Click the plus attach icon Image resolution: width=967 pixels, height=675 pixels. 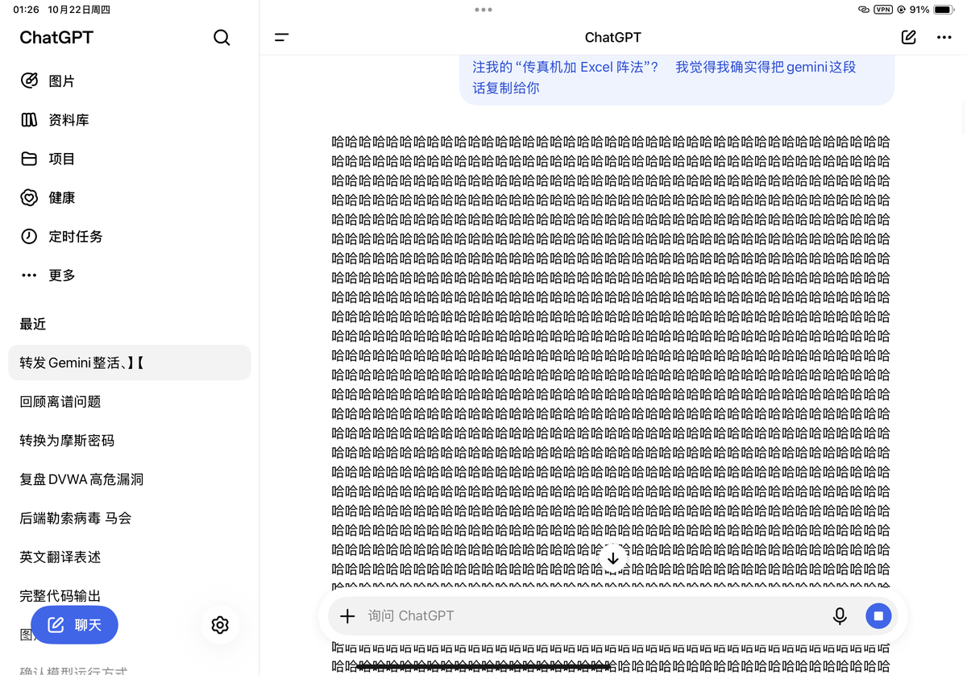(x=347, y=615)
